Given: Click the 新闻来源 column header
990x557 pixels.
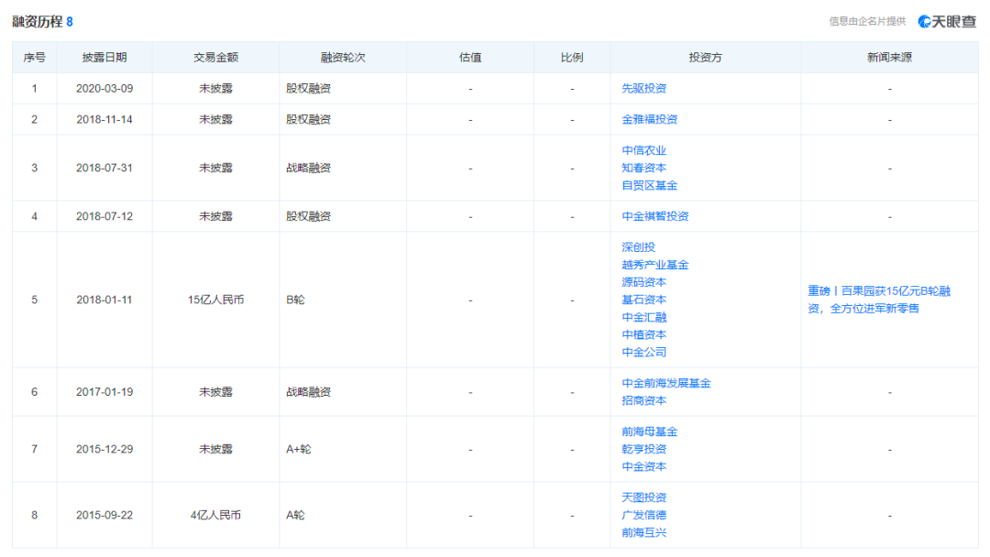Looking at the screenshot, I should pyautogui.click(x=889, y=58).
